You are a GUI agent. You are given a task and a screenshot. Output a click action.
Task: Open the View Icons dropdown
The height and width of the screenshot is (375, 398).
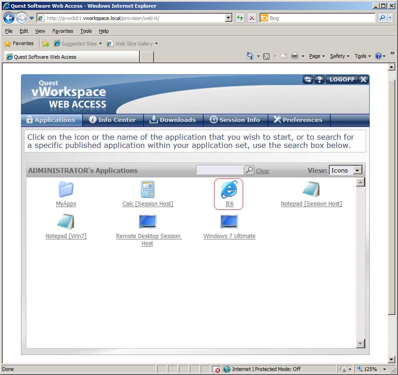346,170
